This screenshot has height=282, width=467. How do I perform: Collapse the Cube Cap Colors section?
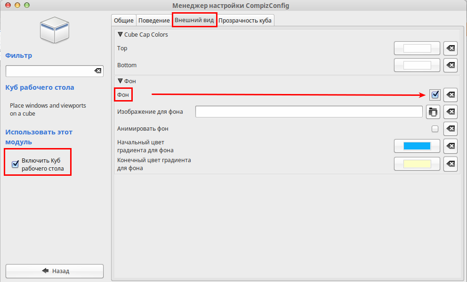121,34
